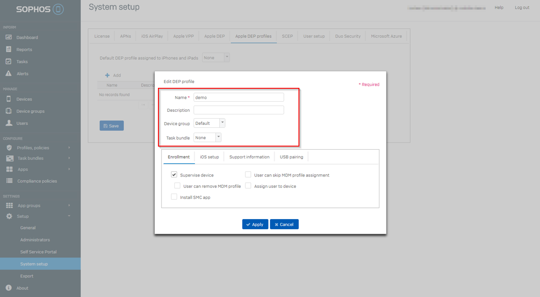Click the Tasks checkmark icon
The height and width of the screenshot is (297, 540).
point(9,61)
